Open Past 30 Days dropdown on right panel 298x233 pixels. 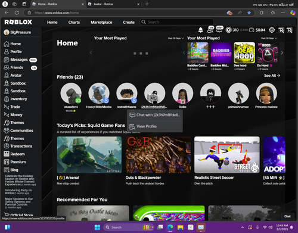pos(269,38)
